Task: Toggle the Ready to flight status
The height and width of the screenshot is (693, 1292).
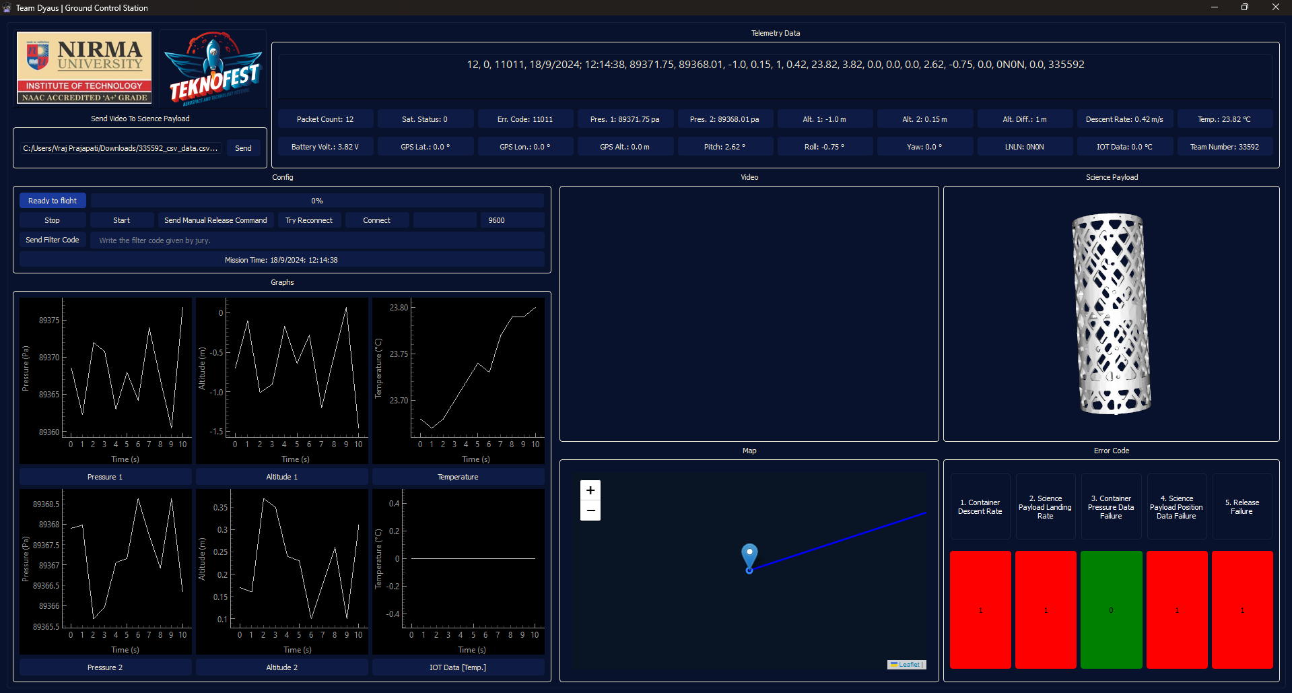Action: tap(52, 200)
